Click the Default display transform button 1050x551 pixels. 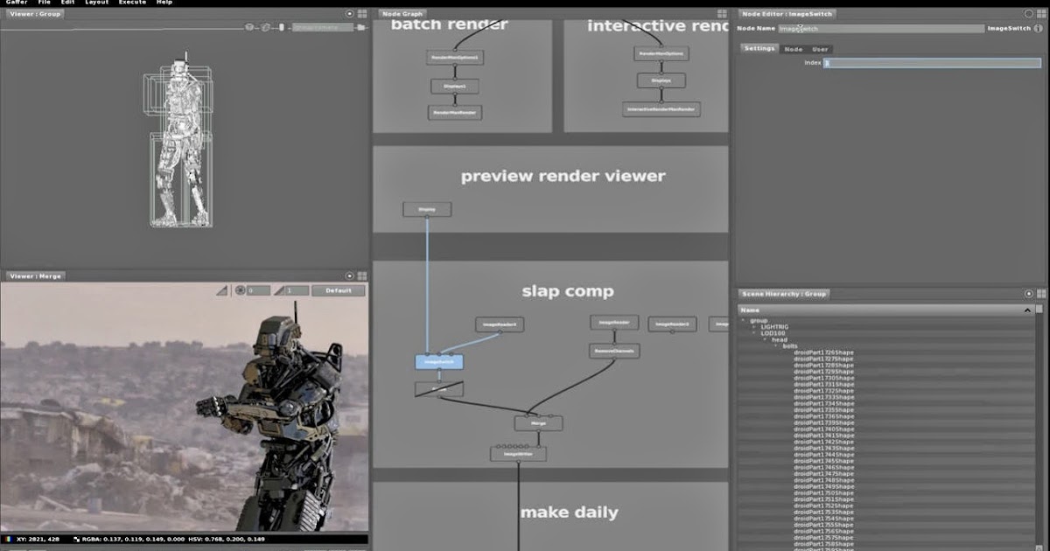point(339,289)
